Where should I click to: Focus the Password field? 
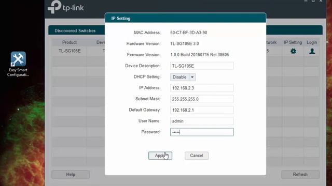tap(202, 132)
